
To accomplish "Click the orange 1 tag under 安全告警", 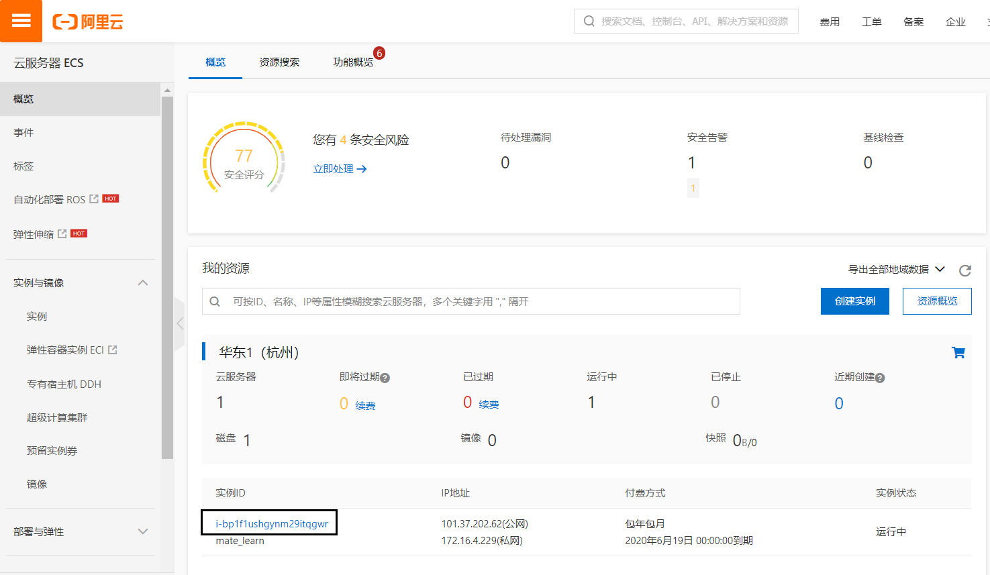I will coord(693,188).
